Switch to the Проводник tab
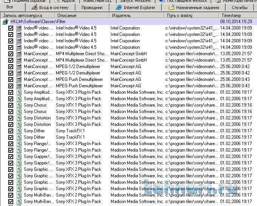The width and height of the screenshot is (257, 206). click(x=92, y=8)
